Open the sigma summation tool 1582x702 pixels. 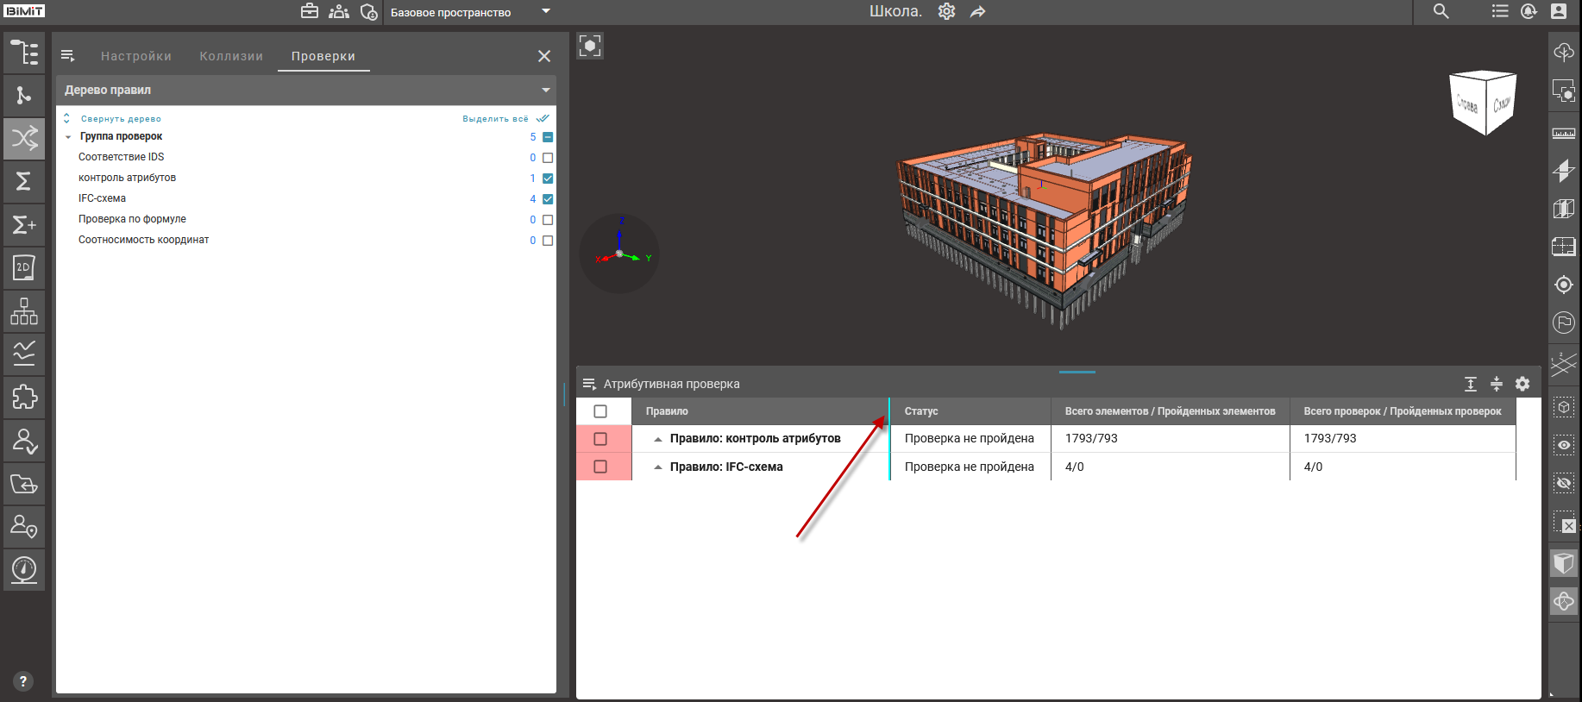tap(24, 181)
